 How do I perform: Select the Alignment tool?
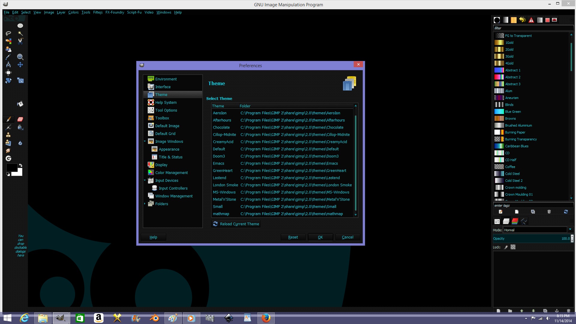8,72
